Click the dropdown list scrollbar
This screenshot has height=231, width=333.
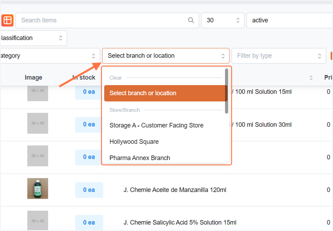click(226, 91)
